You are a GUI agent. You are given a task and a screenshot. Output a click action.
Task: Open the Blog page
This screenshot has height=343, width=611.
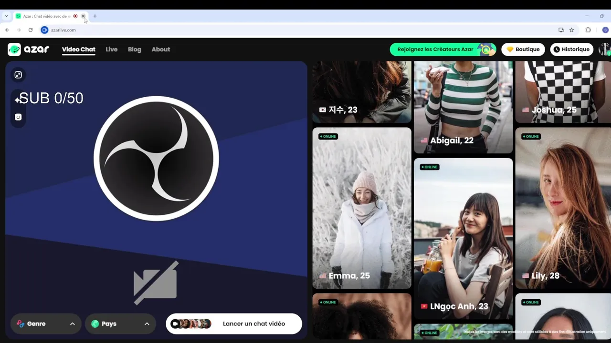click(135, 49)
